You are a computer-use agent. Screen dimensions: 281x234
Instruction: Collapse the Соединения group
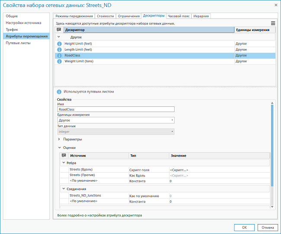64,189
